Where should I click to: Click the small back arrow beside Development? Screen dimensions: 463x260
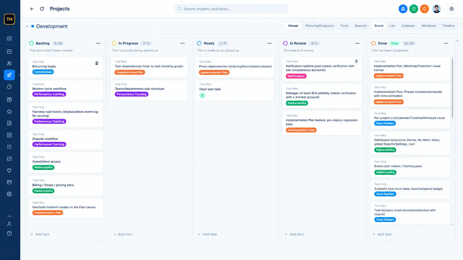coord(27,26)
